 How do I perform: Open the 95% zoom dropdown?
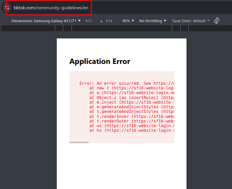(x=128, y=21)
